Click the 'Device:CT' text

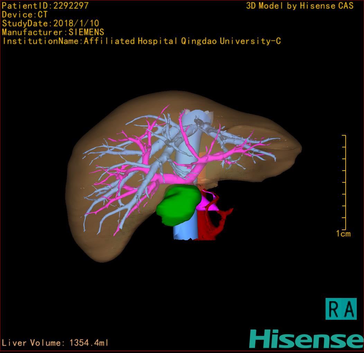click(x=25, y=15)
